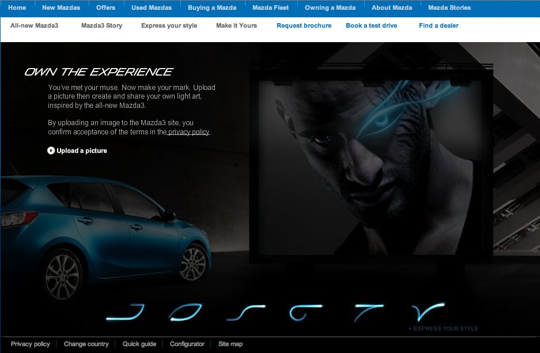Image resolution: width=540 pixels, height=353 pixels.
Task: Open the About Mazda menu
Action: tap(392, 7)
